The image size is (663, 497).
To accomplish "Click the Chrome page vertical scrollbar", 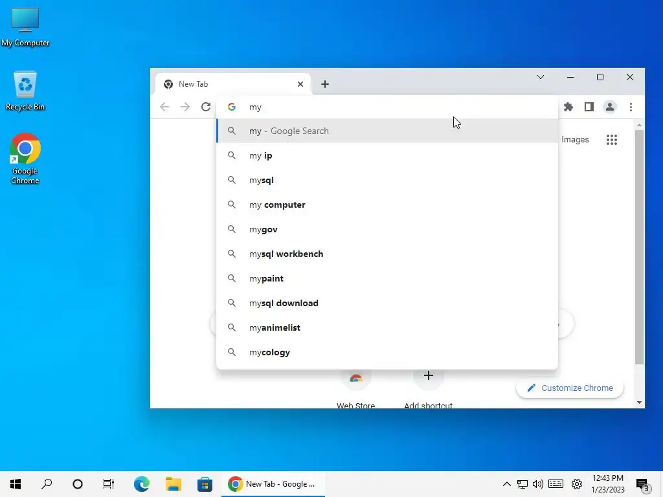I will pos(639,247).
